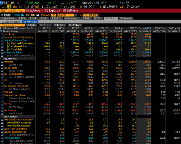Click the yellow alert icon near On 10 Jul
Screen dimensions: 181x144
coord(9,7)
